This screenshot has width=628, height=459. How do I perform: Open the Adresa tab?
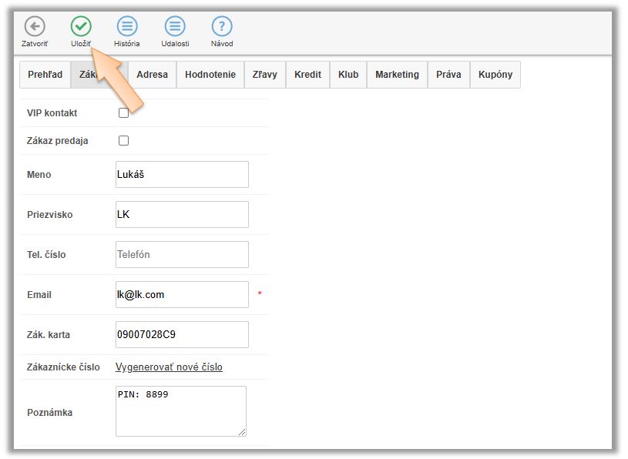coord(152,75)
